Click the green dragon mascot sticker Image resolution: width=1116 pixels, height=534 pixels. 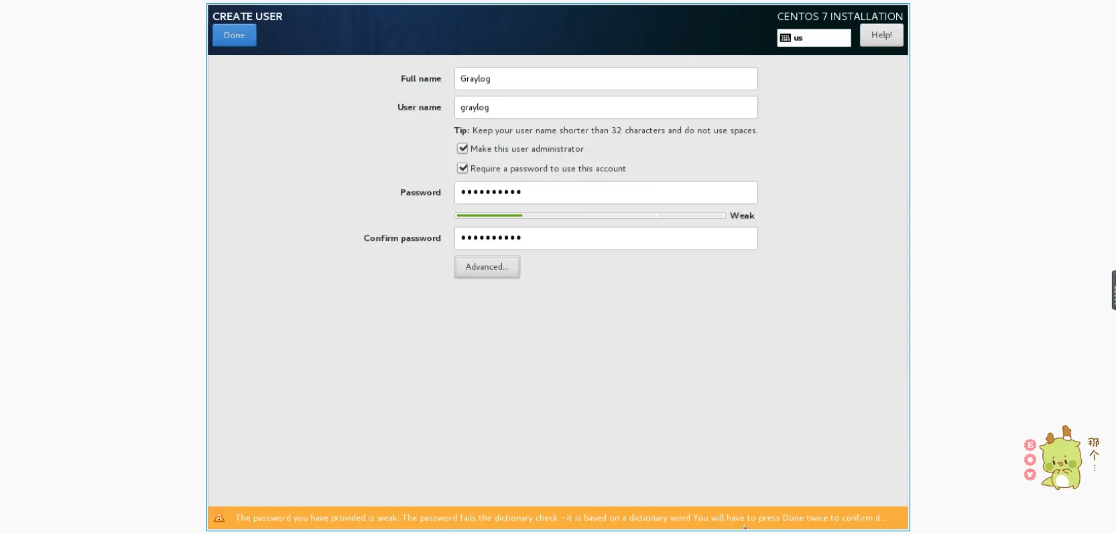[1062, 459]
